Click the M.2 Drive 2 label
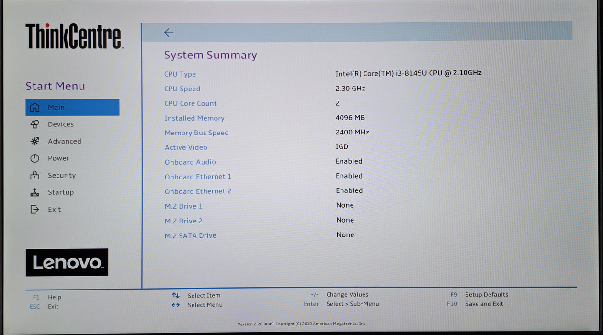 (x=184, y=221)
